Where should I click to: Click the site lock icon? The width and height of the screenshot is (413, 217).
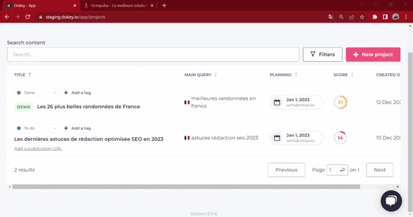(x=40, y=17)
